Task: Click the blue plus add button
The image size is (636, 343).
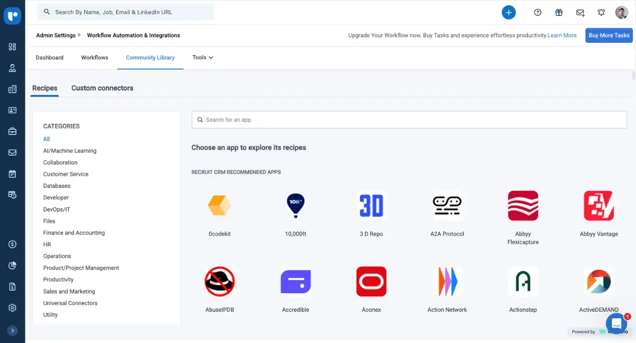Action: coord(509,12)
